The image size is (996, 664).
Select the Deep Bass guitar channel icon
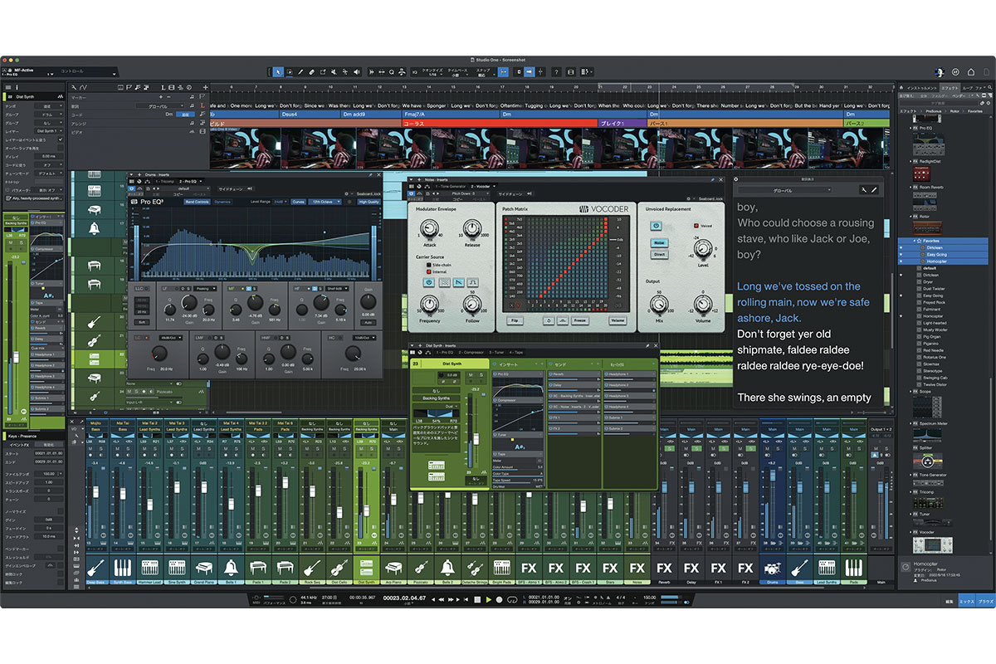(95, 569)
